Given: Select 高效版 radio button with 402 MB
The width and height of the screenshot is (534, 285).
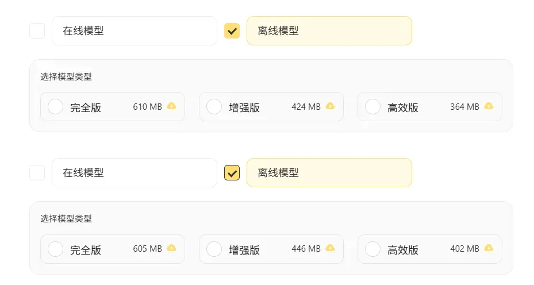Looking at the screenshot, I should pyautogui.click(x=373, y=249).
